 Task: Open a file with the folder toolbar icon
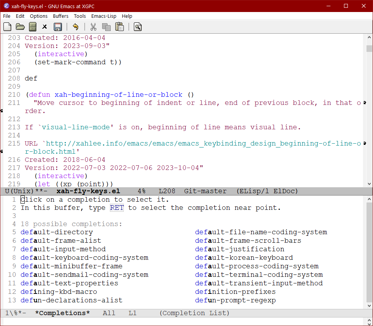coord(20,27)
